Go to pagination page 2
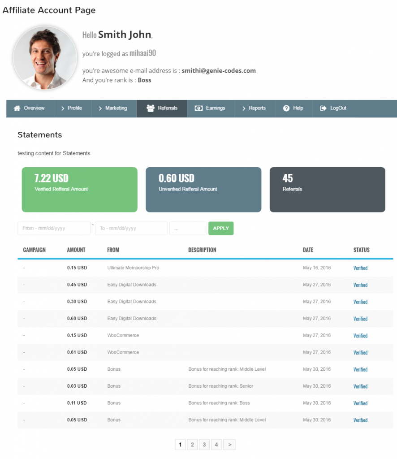The height and width of the screenshot is (459, 397). [x=192, y=445]
